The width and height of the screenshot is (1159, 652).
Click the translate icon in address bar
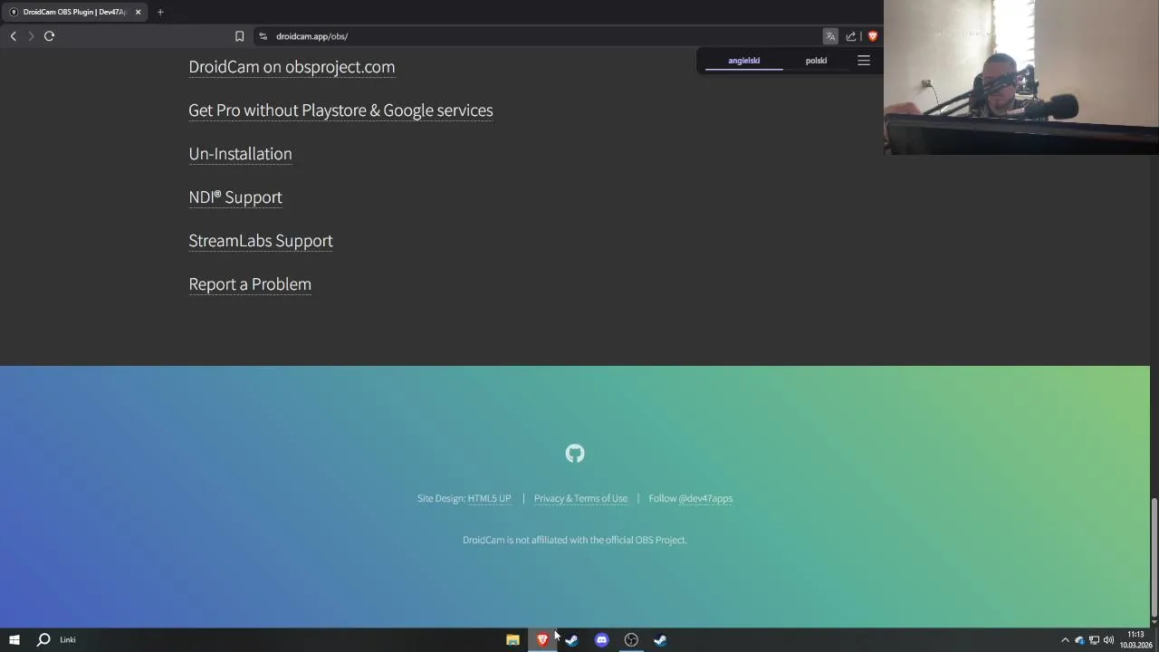coord(830,36)
